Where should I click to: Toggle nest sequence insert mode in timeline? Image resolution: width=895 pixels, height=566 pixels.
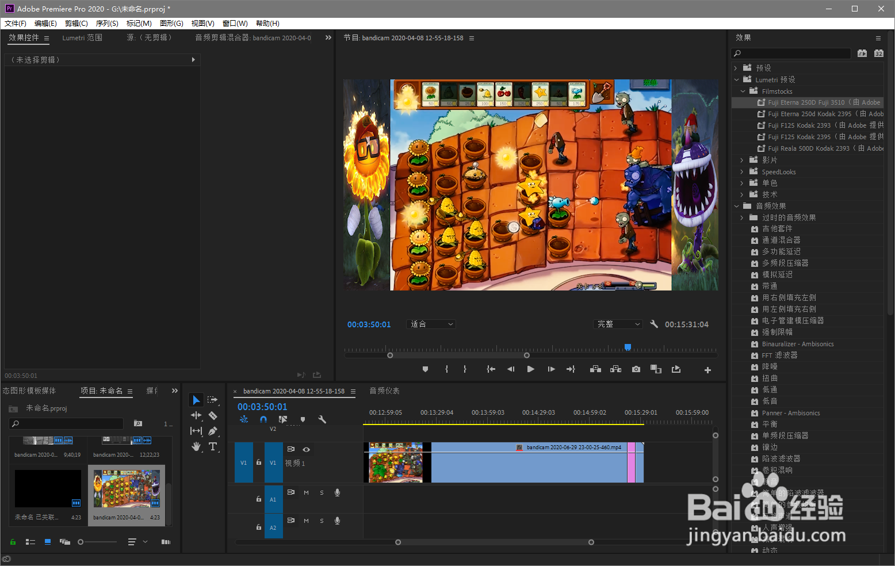[x=244, y=419]
